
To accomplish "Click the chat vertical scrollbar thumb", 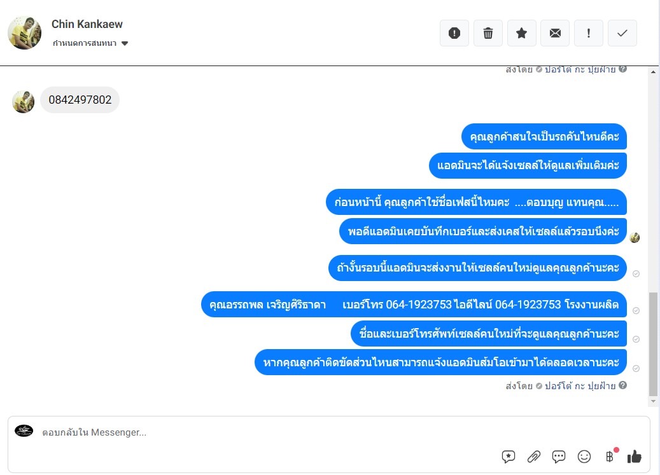I will point(653,344).
